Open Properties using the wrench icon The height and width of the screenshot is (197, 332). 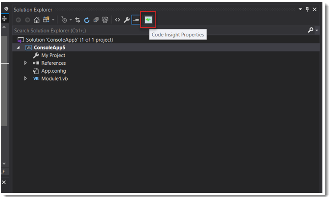click(127, 20)
